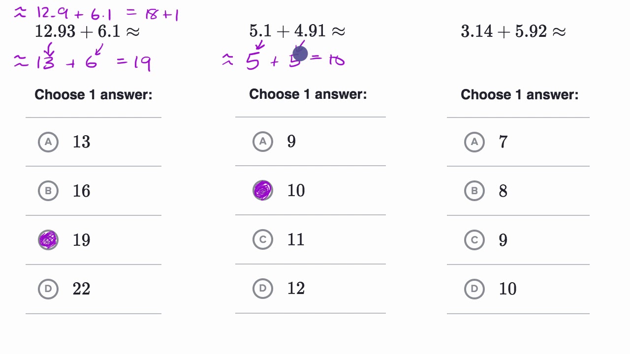
Task: Click the filled radio button for 19
Action: (48, 240)
